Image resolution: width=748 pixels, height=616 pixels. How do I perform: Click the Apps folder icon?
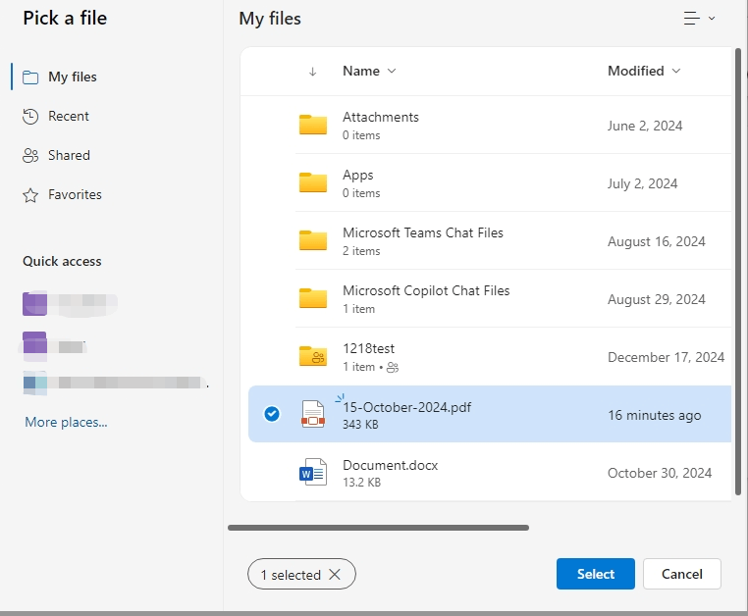click(x=313, y=183)
